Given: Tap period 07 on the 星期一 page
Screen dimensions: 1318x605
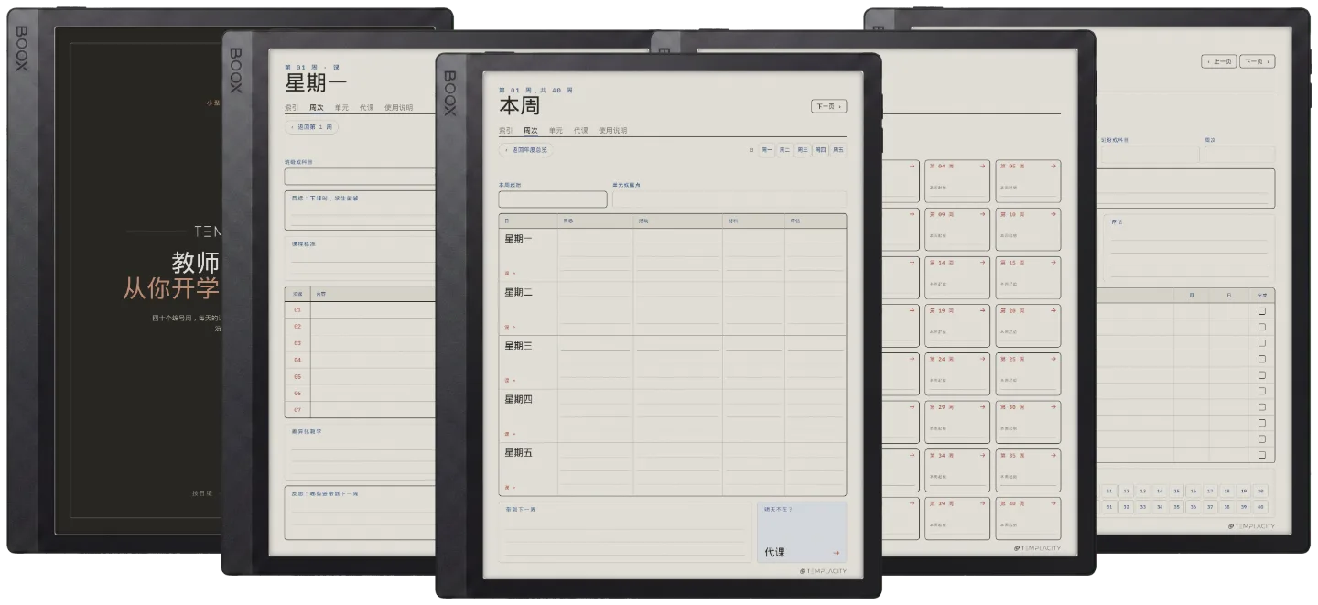Looking at the screenshot, I should tap(297, 409).
